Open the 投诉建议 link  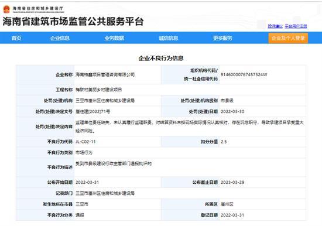(x=275, y=26)
